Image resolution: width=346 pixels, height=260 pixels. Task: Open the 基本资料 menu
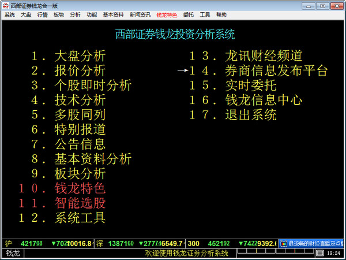pyautogui.click(x=113, y=15)
